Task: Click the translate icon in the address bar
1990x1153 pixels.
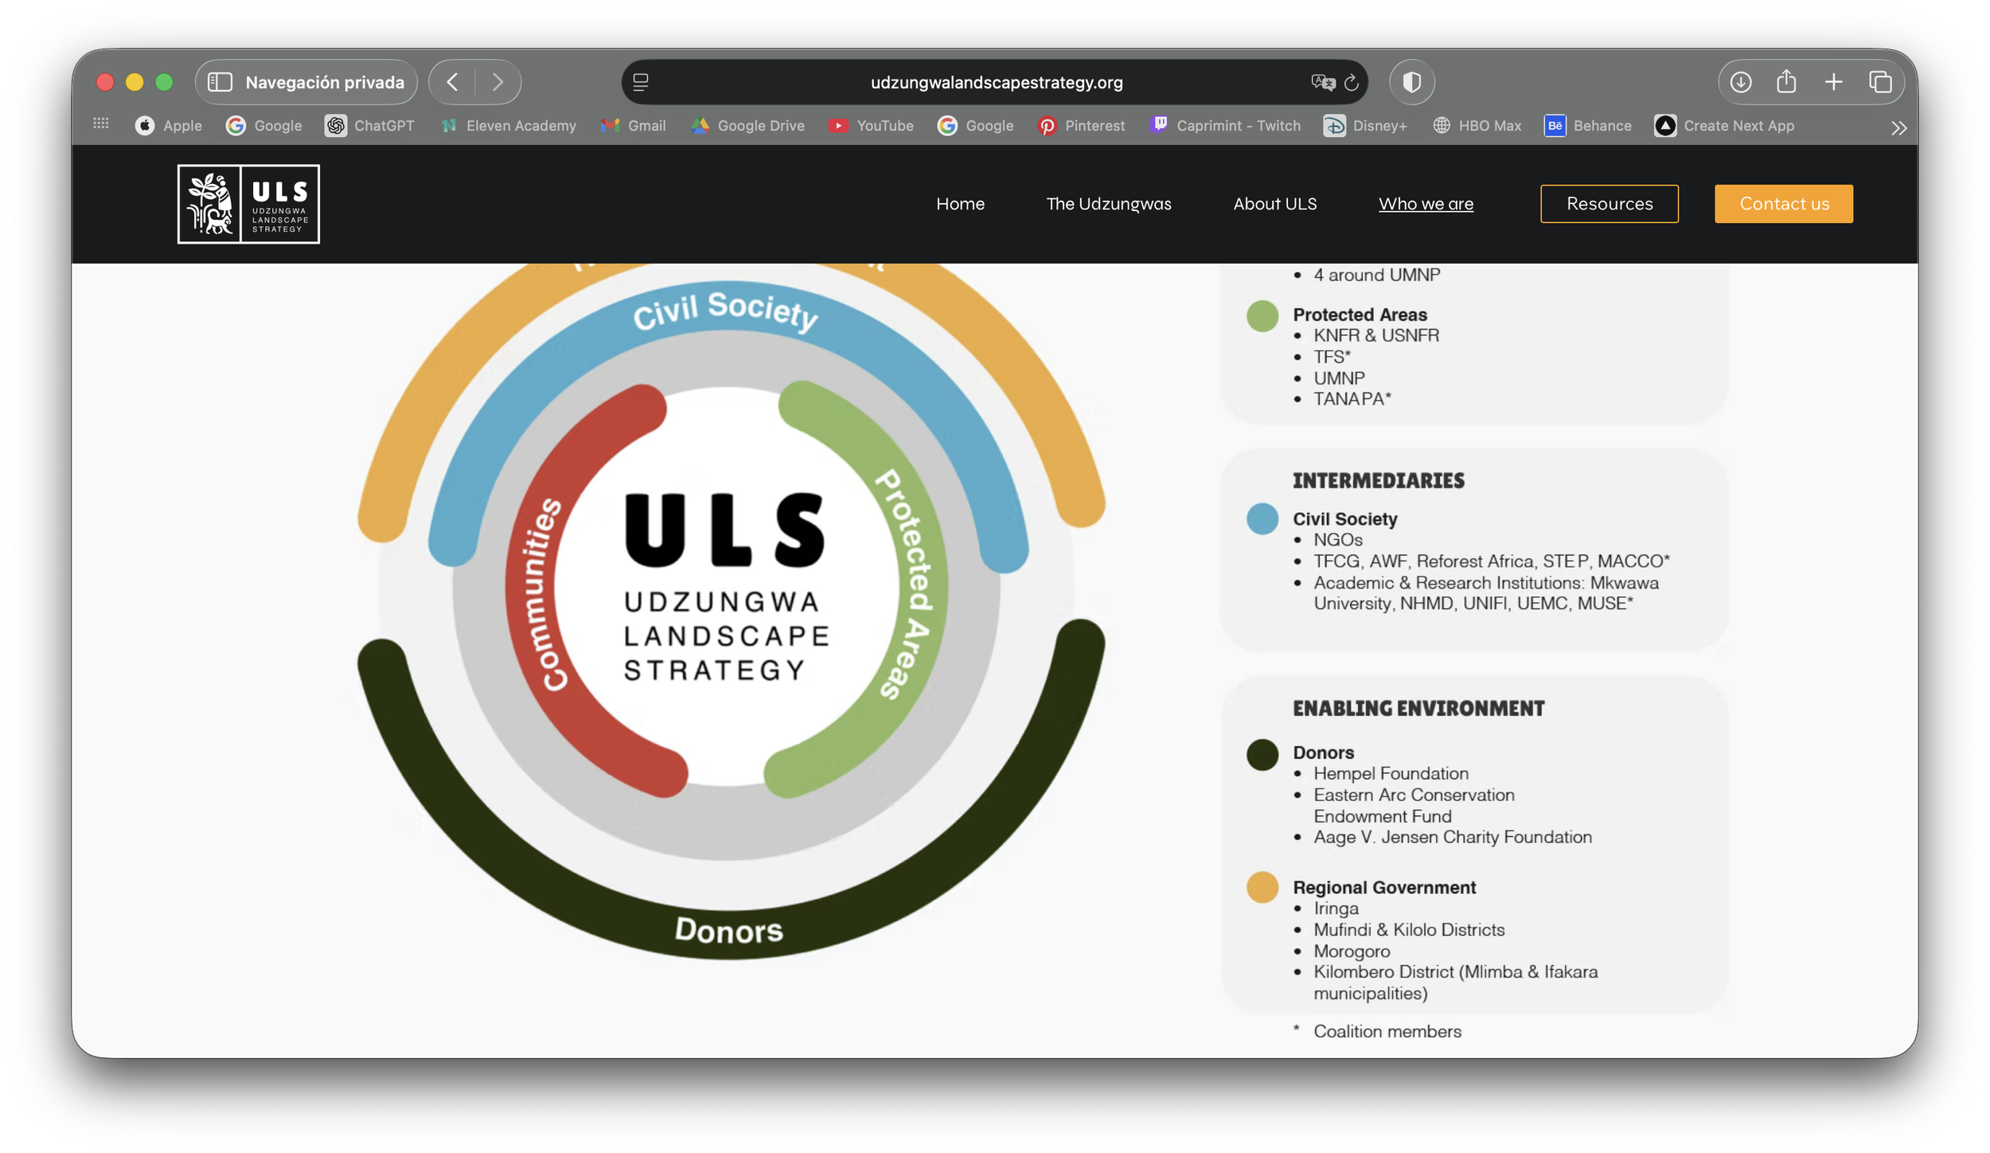Action: pyautogui.click(x=1321, y=82)
